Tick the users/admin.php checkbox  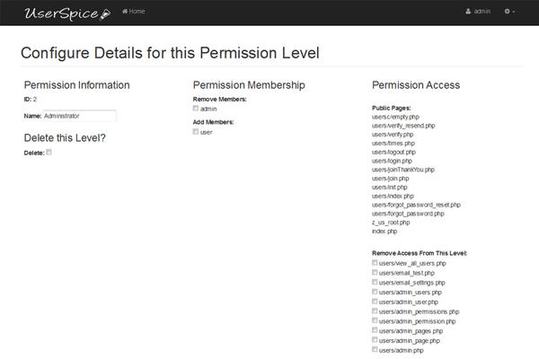coord(375,350)
